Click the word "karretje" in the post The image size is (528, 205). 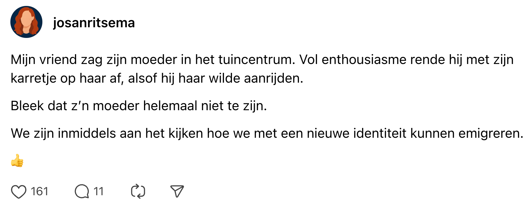[33, 79]
